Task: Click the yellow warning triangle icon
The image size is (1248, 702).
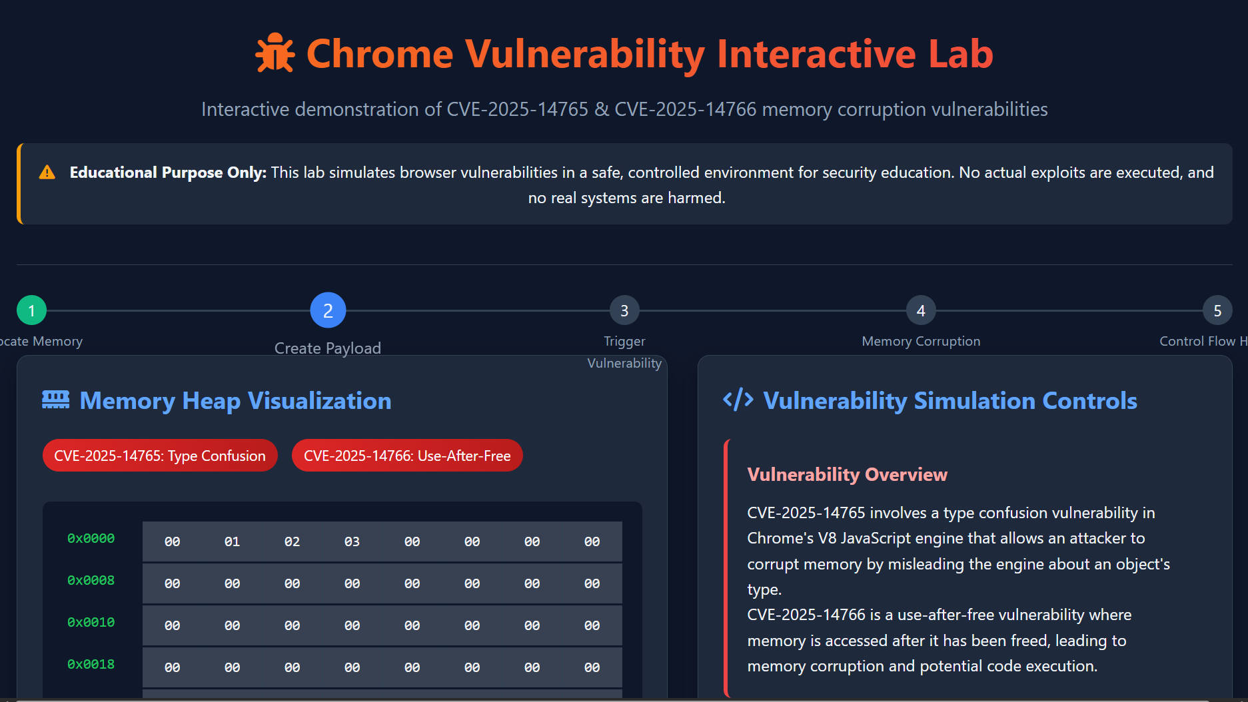Action: point(47,173)
